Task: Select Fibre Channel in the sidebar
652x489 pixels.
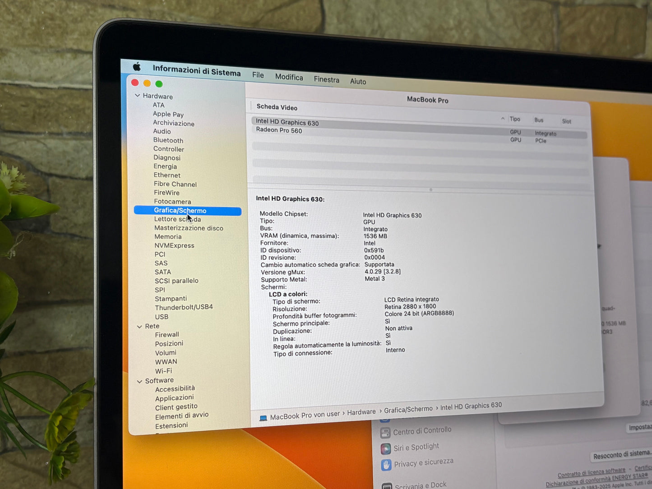Action: [175, 184]
